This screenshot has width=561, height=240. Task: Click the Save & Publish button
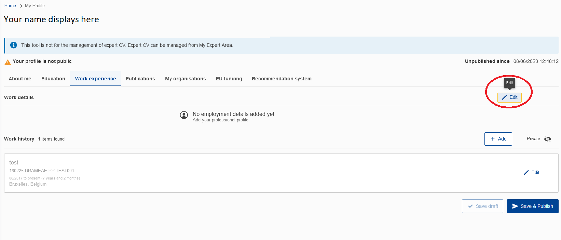(533, 206)
